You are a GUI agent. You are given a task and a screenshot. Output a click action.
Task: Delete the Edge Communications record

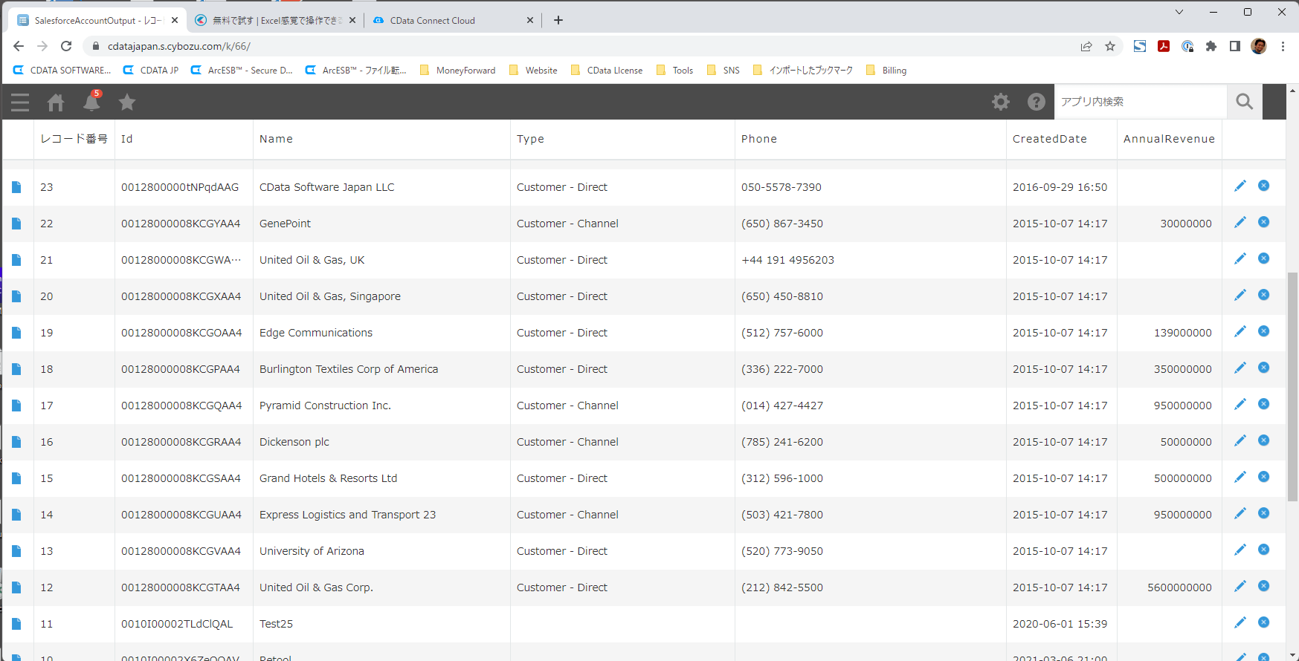(1263, 332)
